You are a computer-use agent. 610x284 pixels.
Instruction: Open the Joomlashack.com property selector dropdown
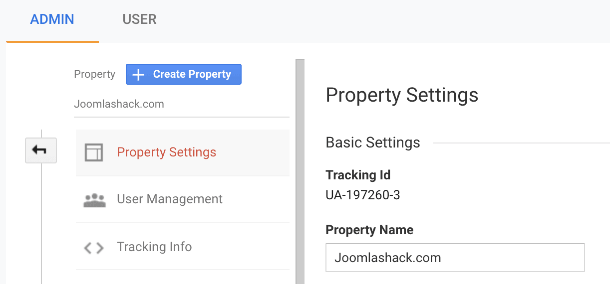pos(182,105)
